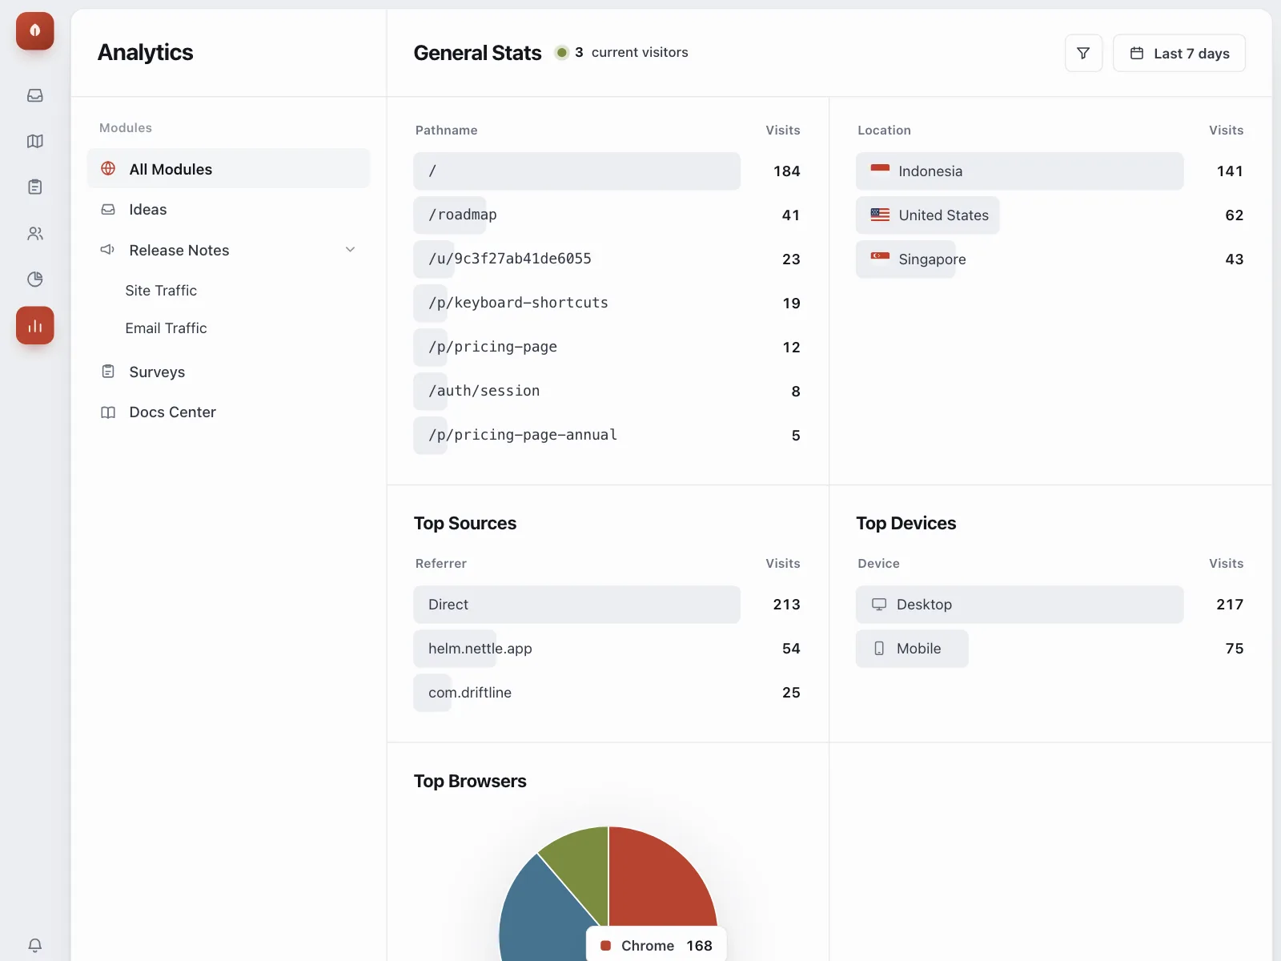Viewport: 1281px width, 961px height.
Task: Click the Desktop device row
Action: click(1050, 605)
